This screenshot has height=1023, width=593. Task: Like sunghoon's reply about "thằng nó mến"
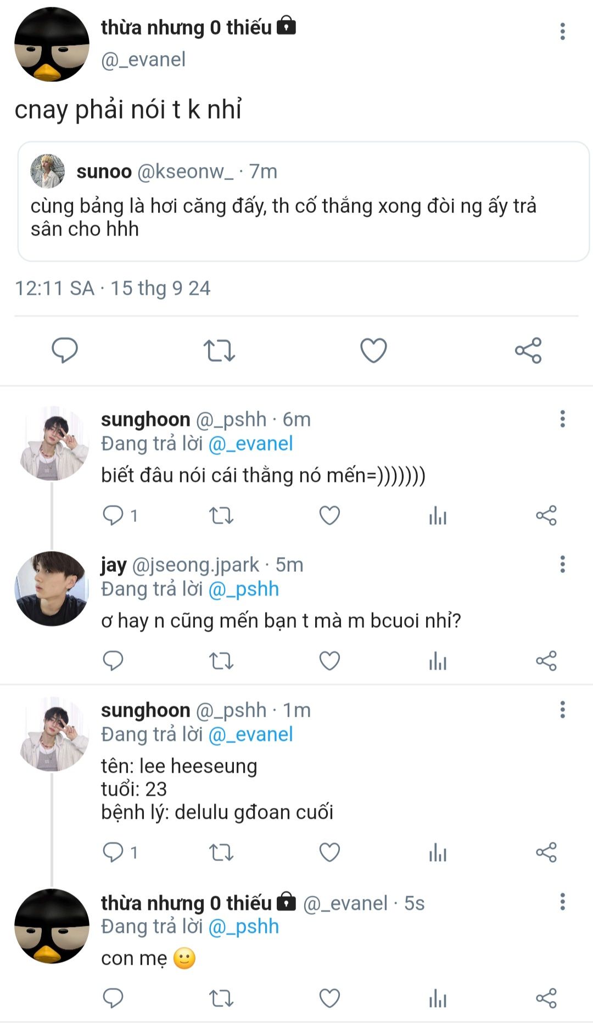(329, 515)
